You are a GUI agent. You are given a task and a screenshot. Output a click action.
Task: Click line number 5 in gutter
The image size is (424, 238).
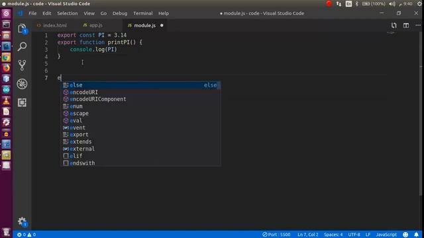[46, 63]
